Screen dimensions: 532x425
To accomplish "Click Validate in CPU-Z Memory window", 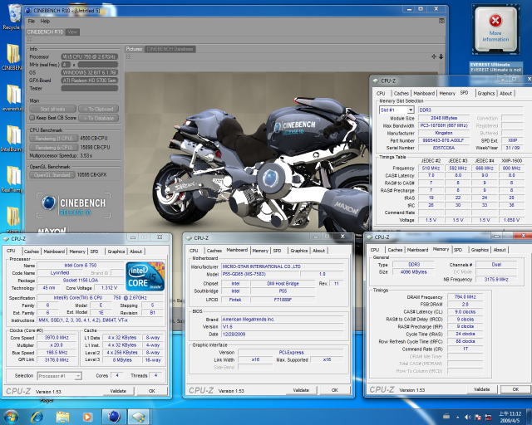I will (x=481, y=389).
